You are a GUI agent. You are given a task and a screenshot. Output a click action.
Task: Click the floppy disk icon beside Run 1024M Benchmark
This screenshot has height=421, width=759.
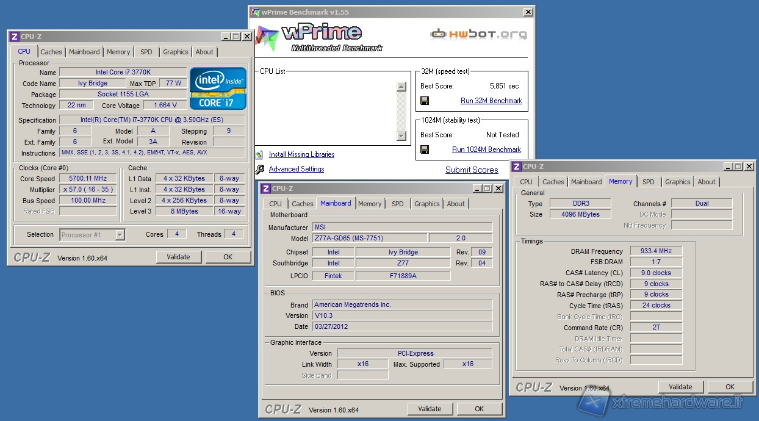(x=425, y=149)
